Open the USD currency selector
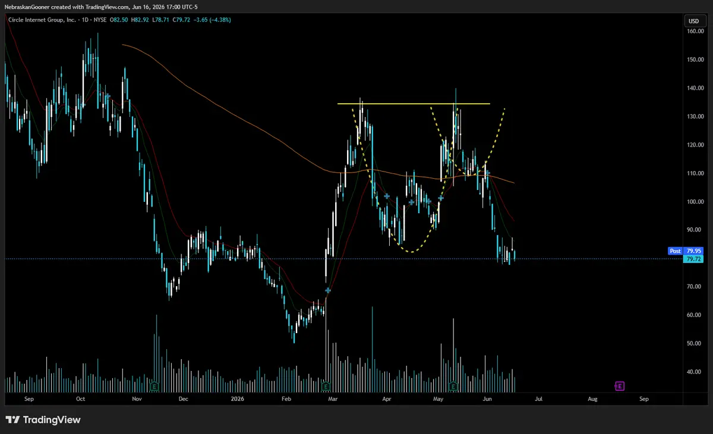The width and height of the screenshot is (713, 434). pyautogui.click(x=693, y=21)
